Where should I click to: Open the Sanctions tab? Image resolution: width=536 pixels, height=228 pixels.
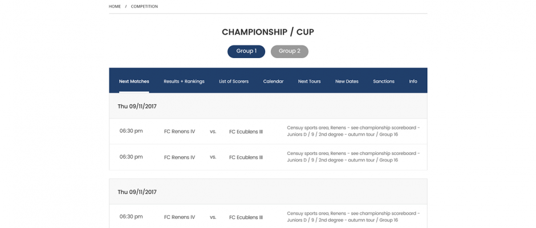coord(384,82)
